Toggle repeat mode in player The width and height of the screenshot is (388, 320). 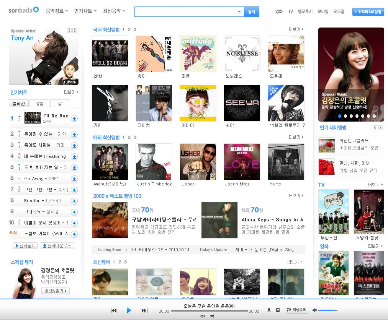203,316
